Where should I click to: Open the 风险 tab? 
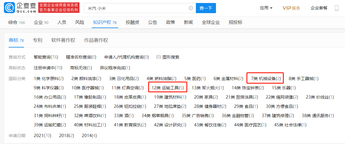(x=80, y=22)
